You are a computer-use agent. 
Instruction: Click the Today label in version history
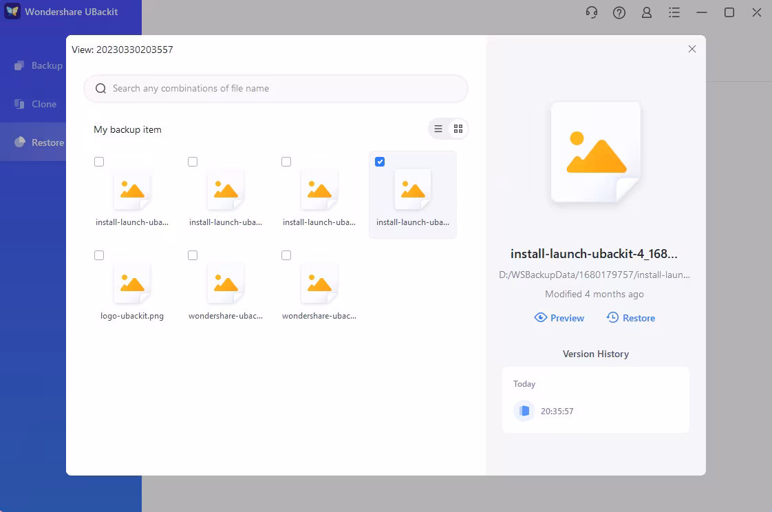524,383
